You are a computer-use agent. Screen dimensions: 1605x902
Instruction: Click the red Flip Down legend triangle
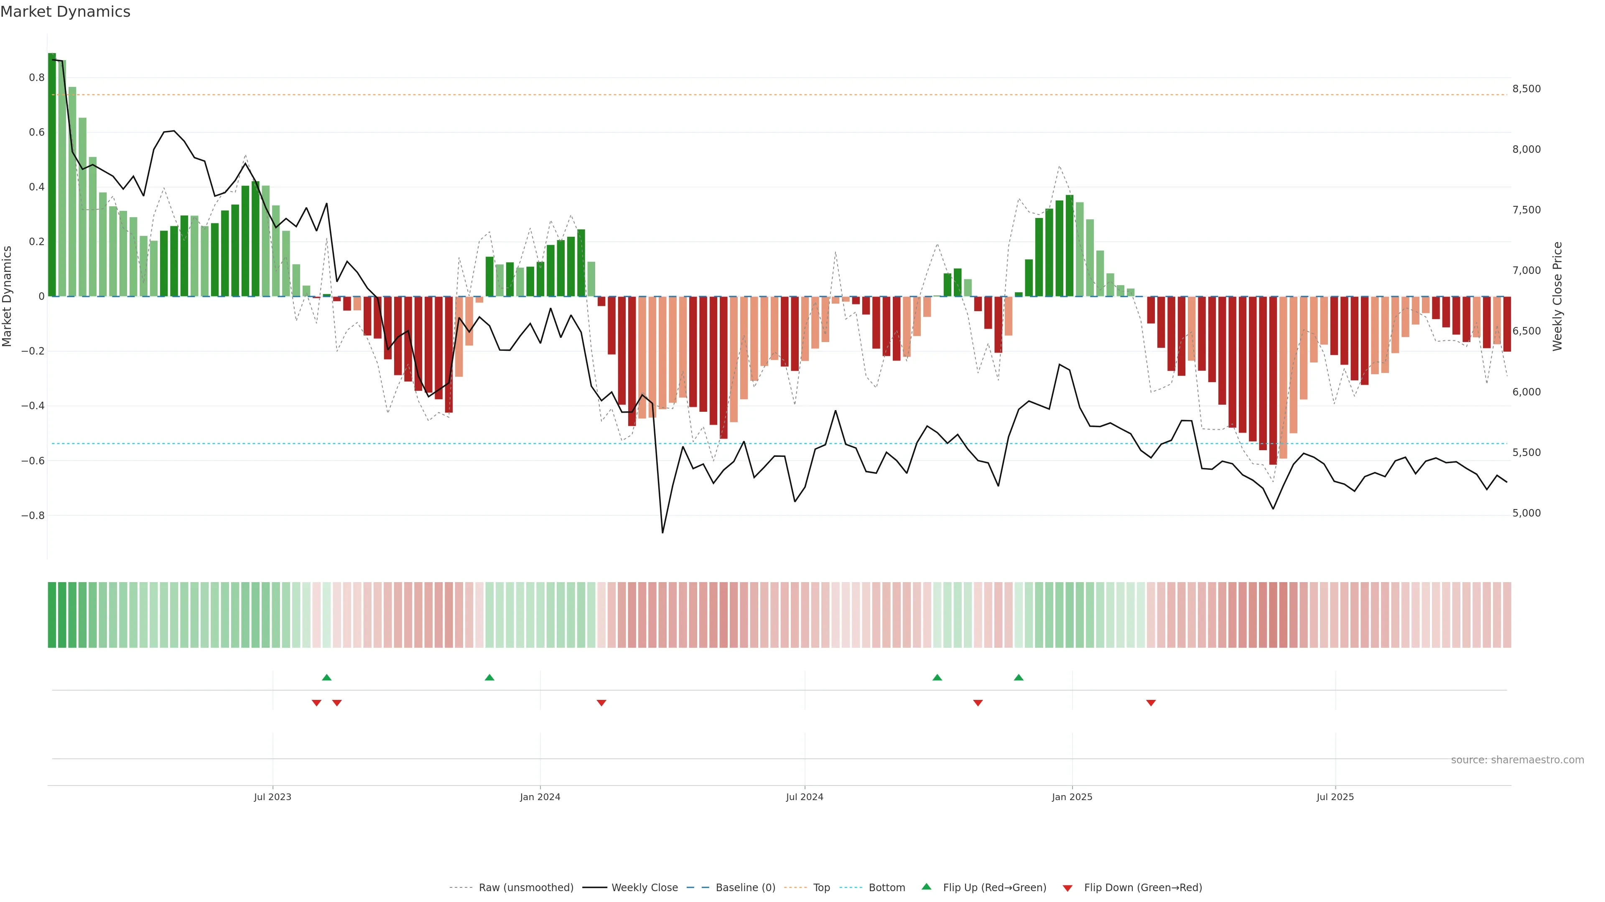pos(1067,888)
